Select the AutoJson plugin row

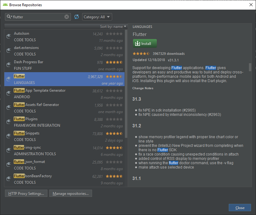[x=64, y=37]
